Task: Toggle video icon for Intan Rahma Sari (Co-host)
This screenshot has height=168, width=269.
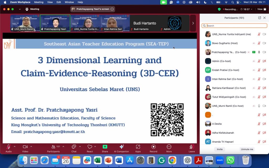Action: (264, 79)
